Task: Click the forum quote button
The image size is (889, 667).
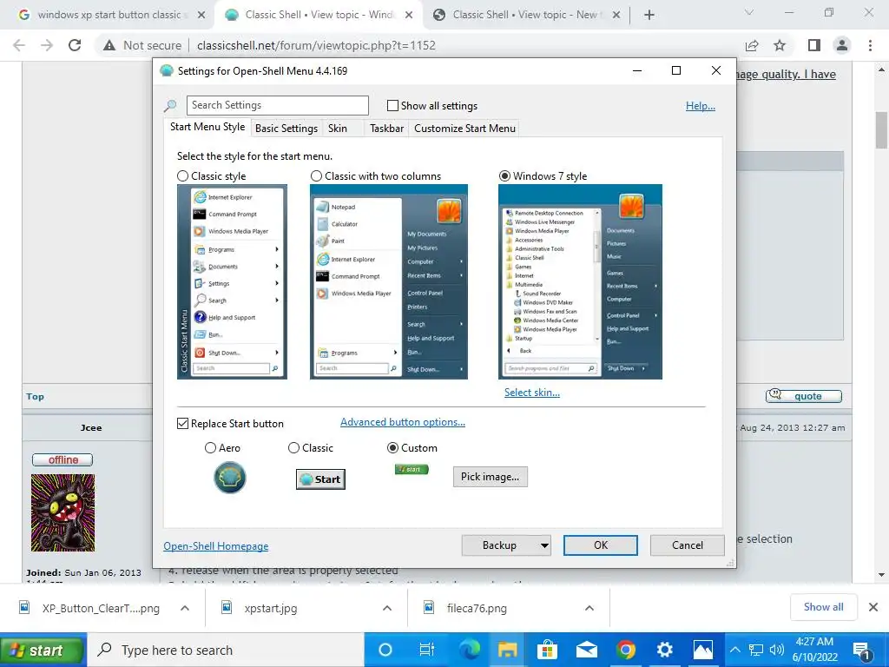Action: click(803, 396)
